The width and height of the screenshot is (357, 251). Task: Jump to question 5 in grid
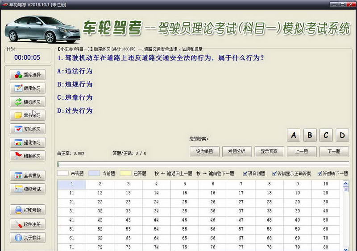tap(185, 184)
